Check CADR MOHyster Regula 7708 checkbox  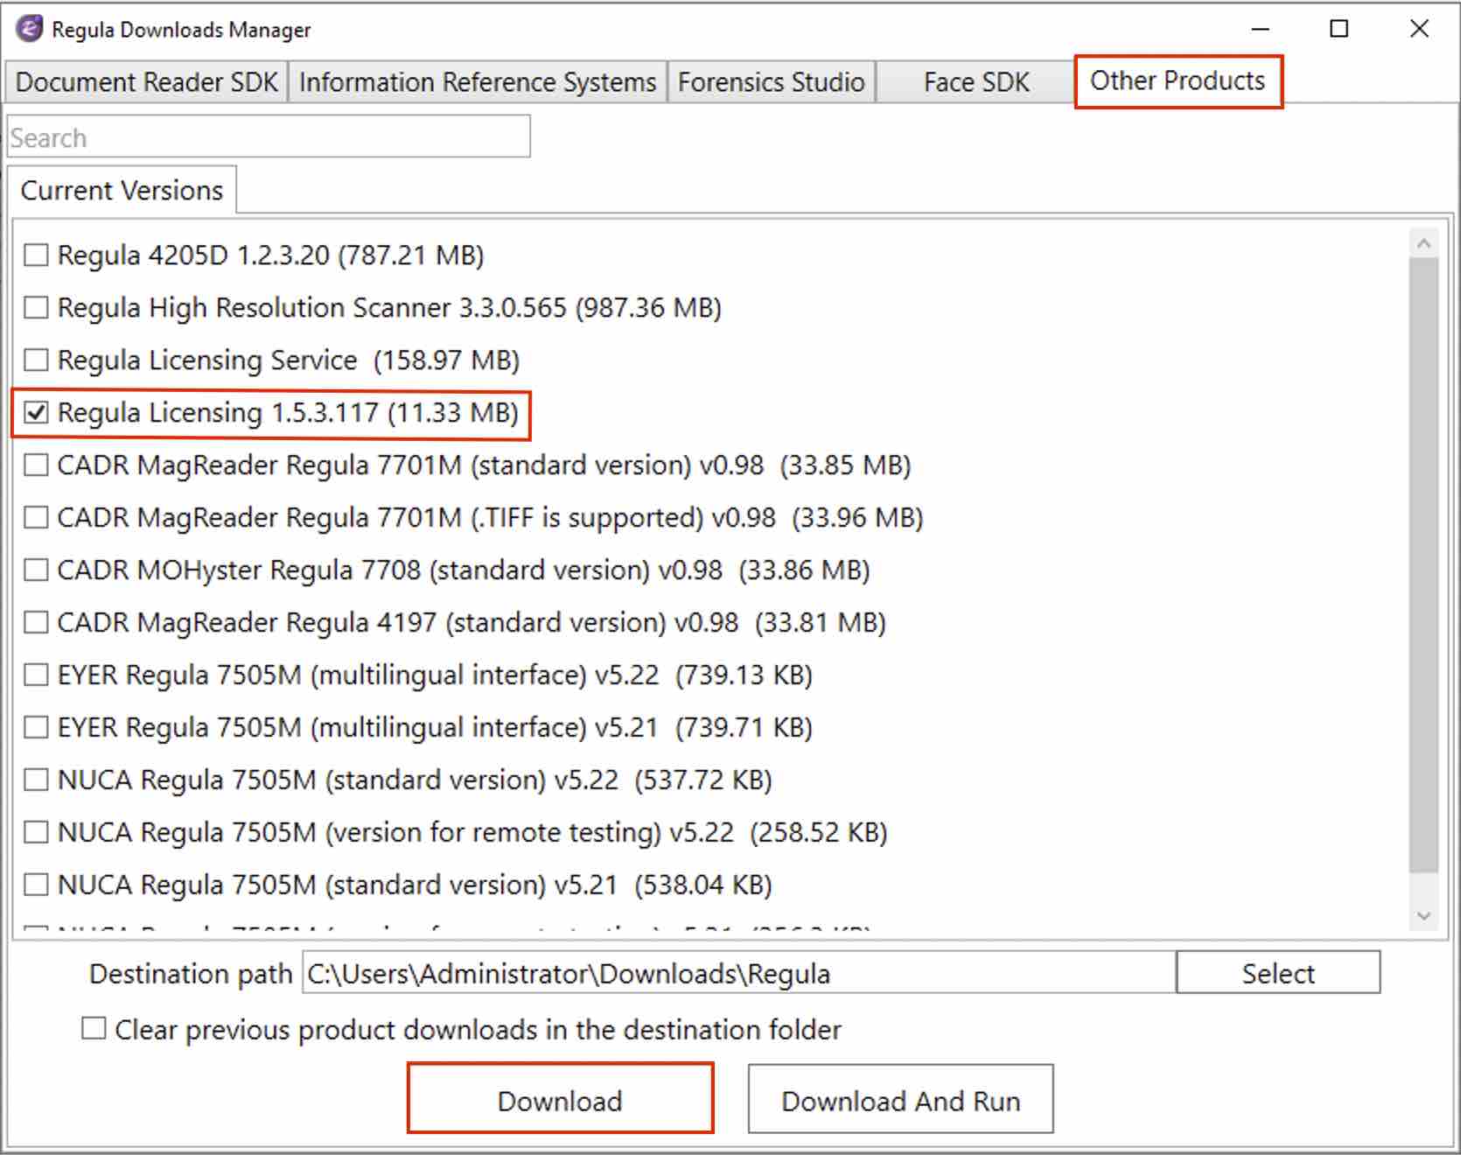pos(36,570)
